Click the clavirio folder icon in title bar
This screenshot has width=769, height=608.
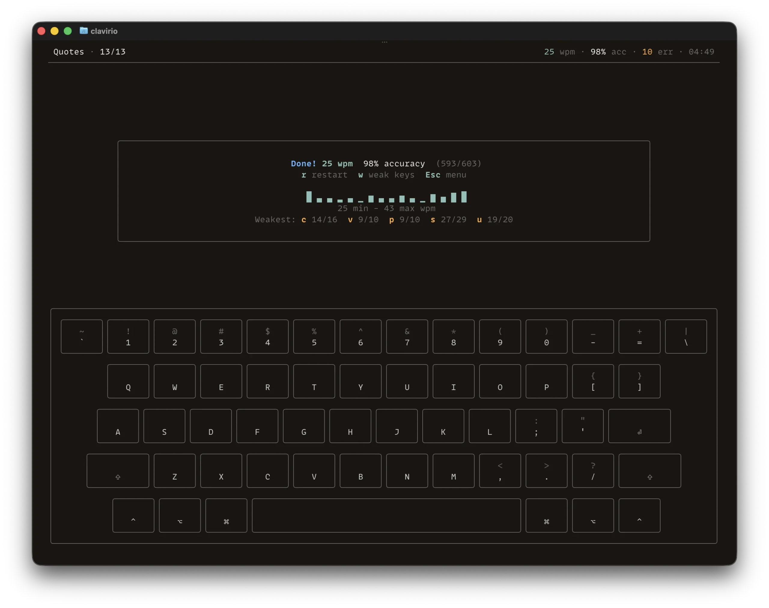(x=83, y=31)
